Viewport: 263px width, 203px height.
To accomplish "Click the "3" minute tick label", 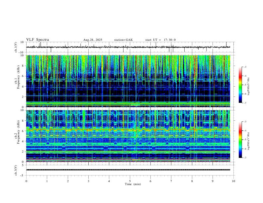I will [x=88, y=181].
